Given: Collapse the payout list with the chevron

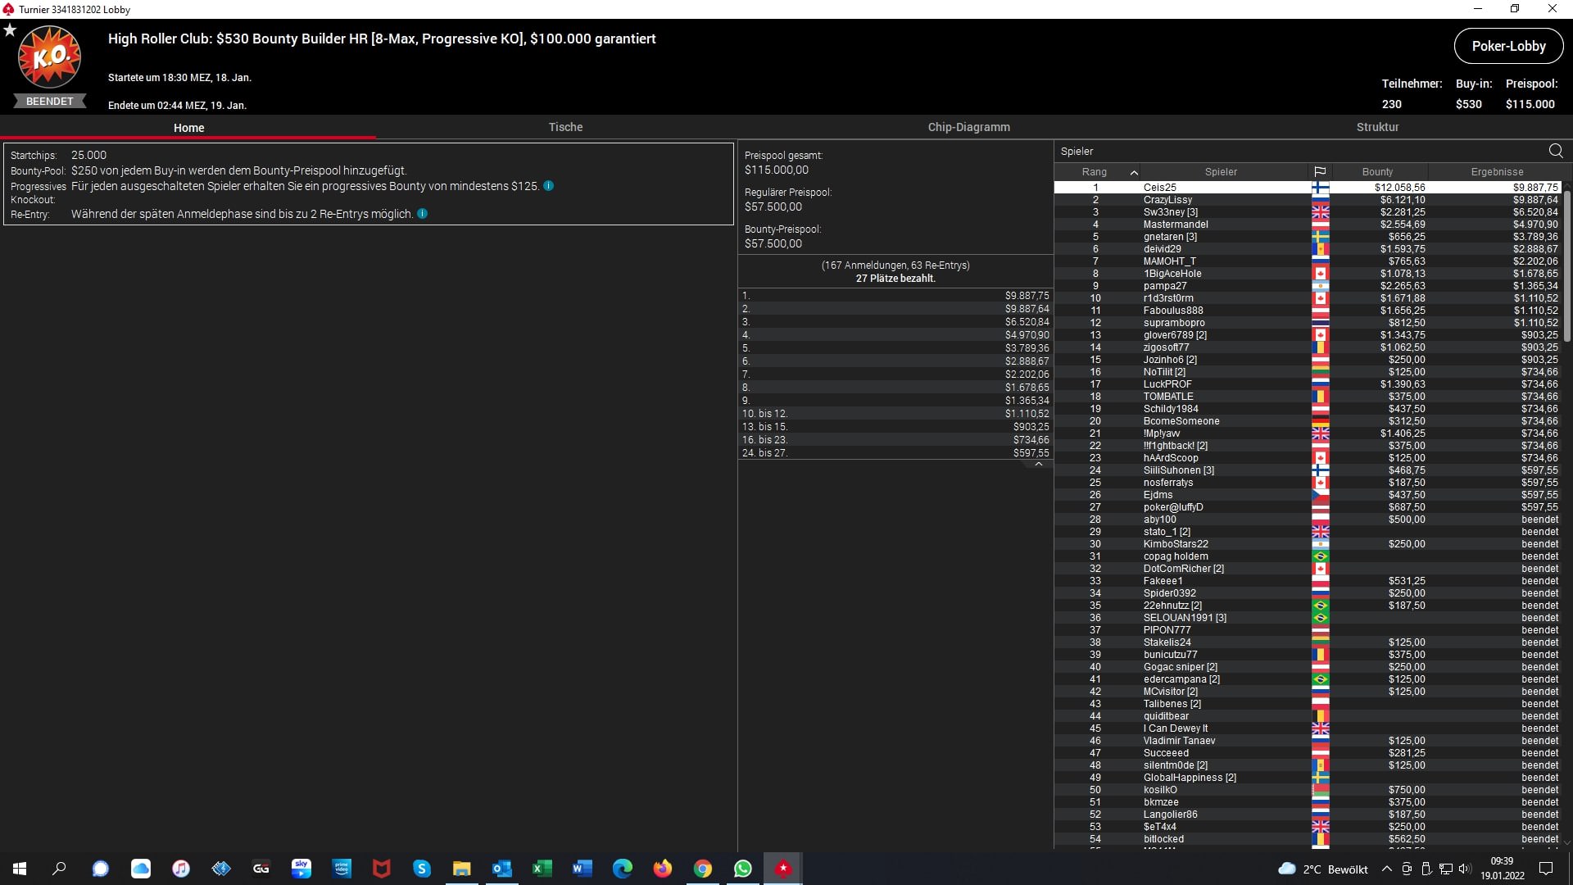Looking at the screenshot, I should click(x=1038, y=465).
